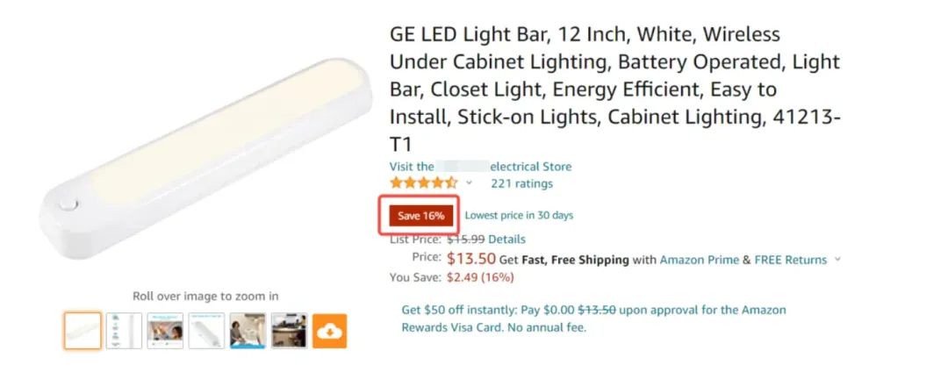Select the fifth thumbnail of person in kitchen
Viewport: 948px width, 372px height.
[x=248, y=331]
